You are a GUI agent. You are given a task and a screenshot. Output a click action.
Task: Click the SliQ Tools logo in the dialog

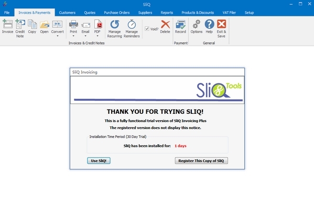coord(219,90)
